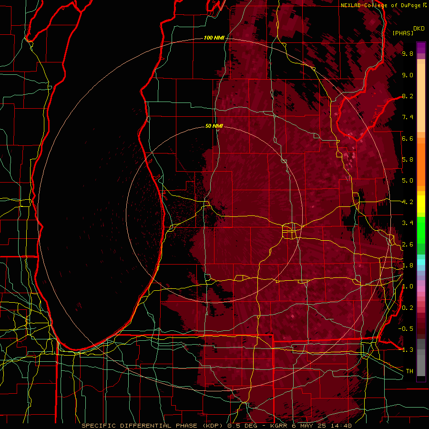Screen dimensions: 429x429
Task: Click the 9.8 value on the color scale
Action: (408, 53)
